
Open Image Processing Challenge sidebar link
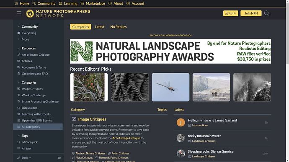(38, 101)
